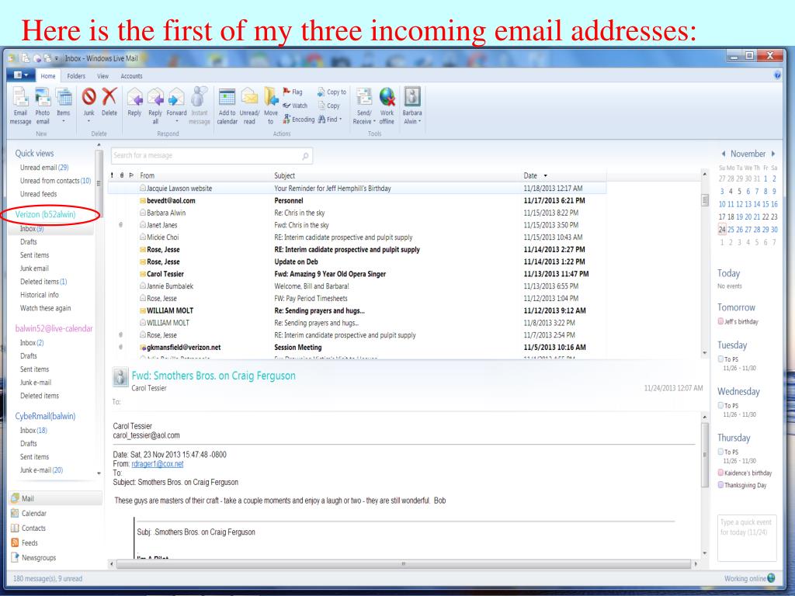Flag the selected message

[293, 92]
